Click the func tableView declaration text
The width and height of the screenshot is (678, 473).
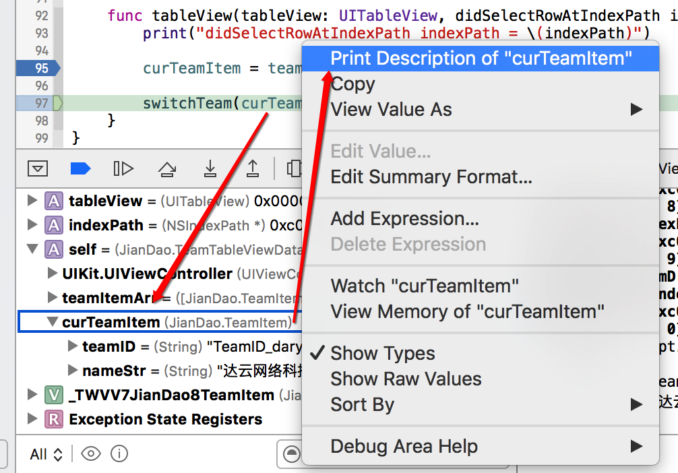coord(393,15)
